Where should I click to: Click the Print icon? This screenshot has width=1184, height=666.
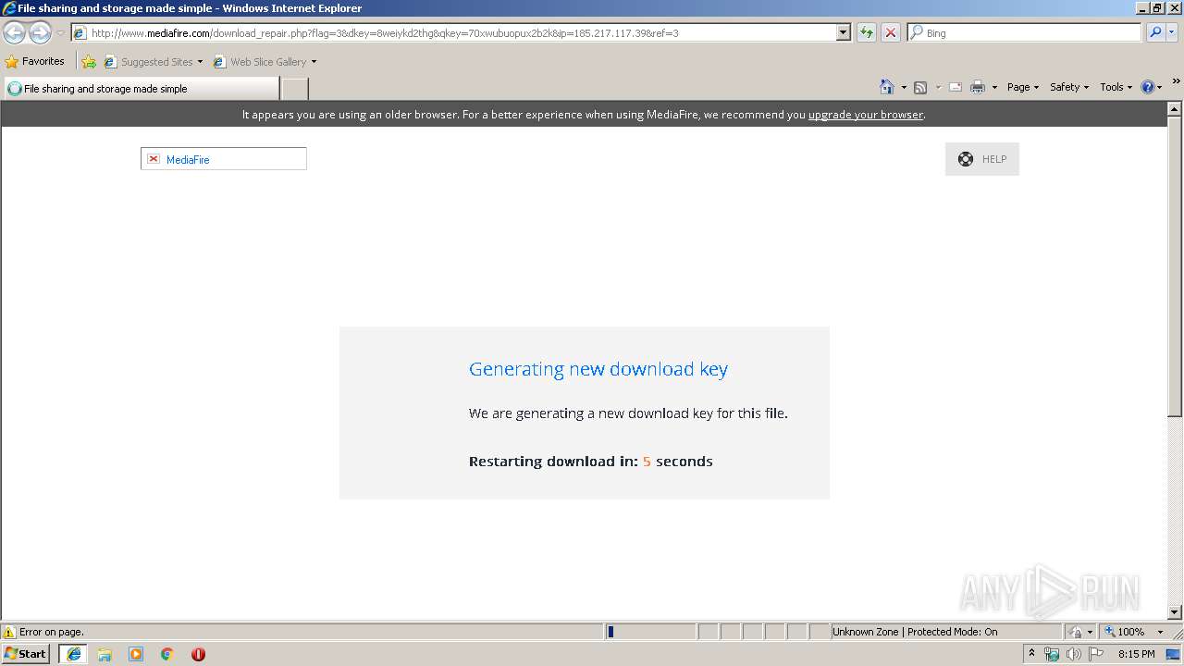click(x=978, y=87)
